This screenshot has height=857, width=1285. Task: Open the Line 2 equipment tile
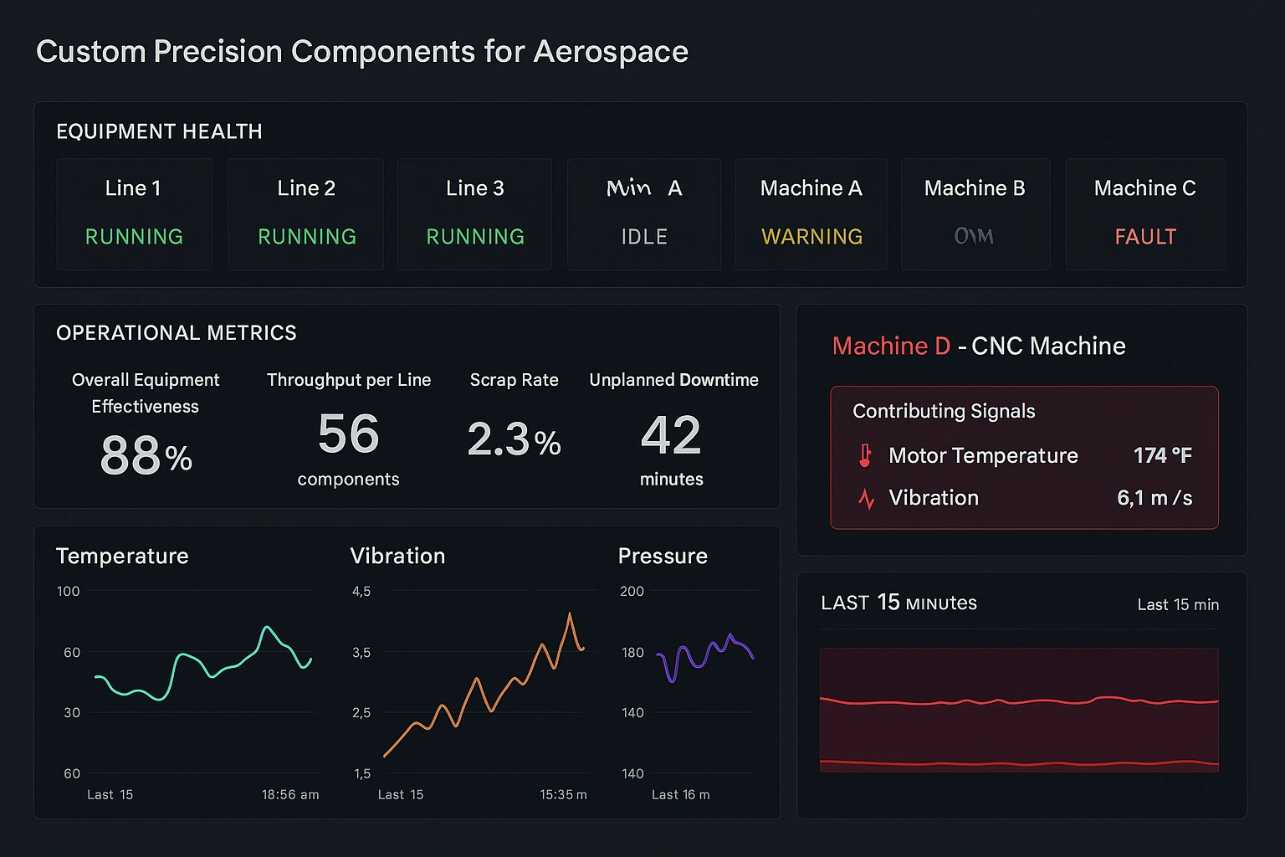[305, 213]
